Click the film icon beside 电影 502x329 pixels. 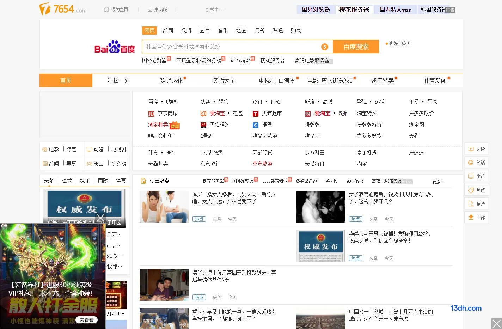click(45, 150)
